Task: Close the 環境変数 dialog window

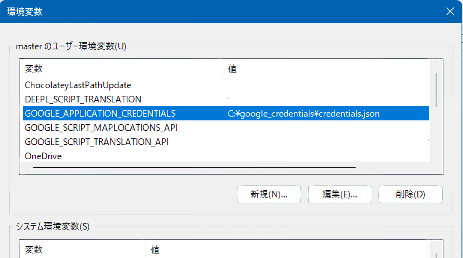Action: click(x=450, y=11)
